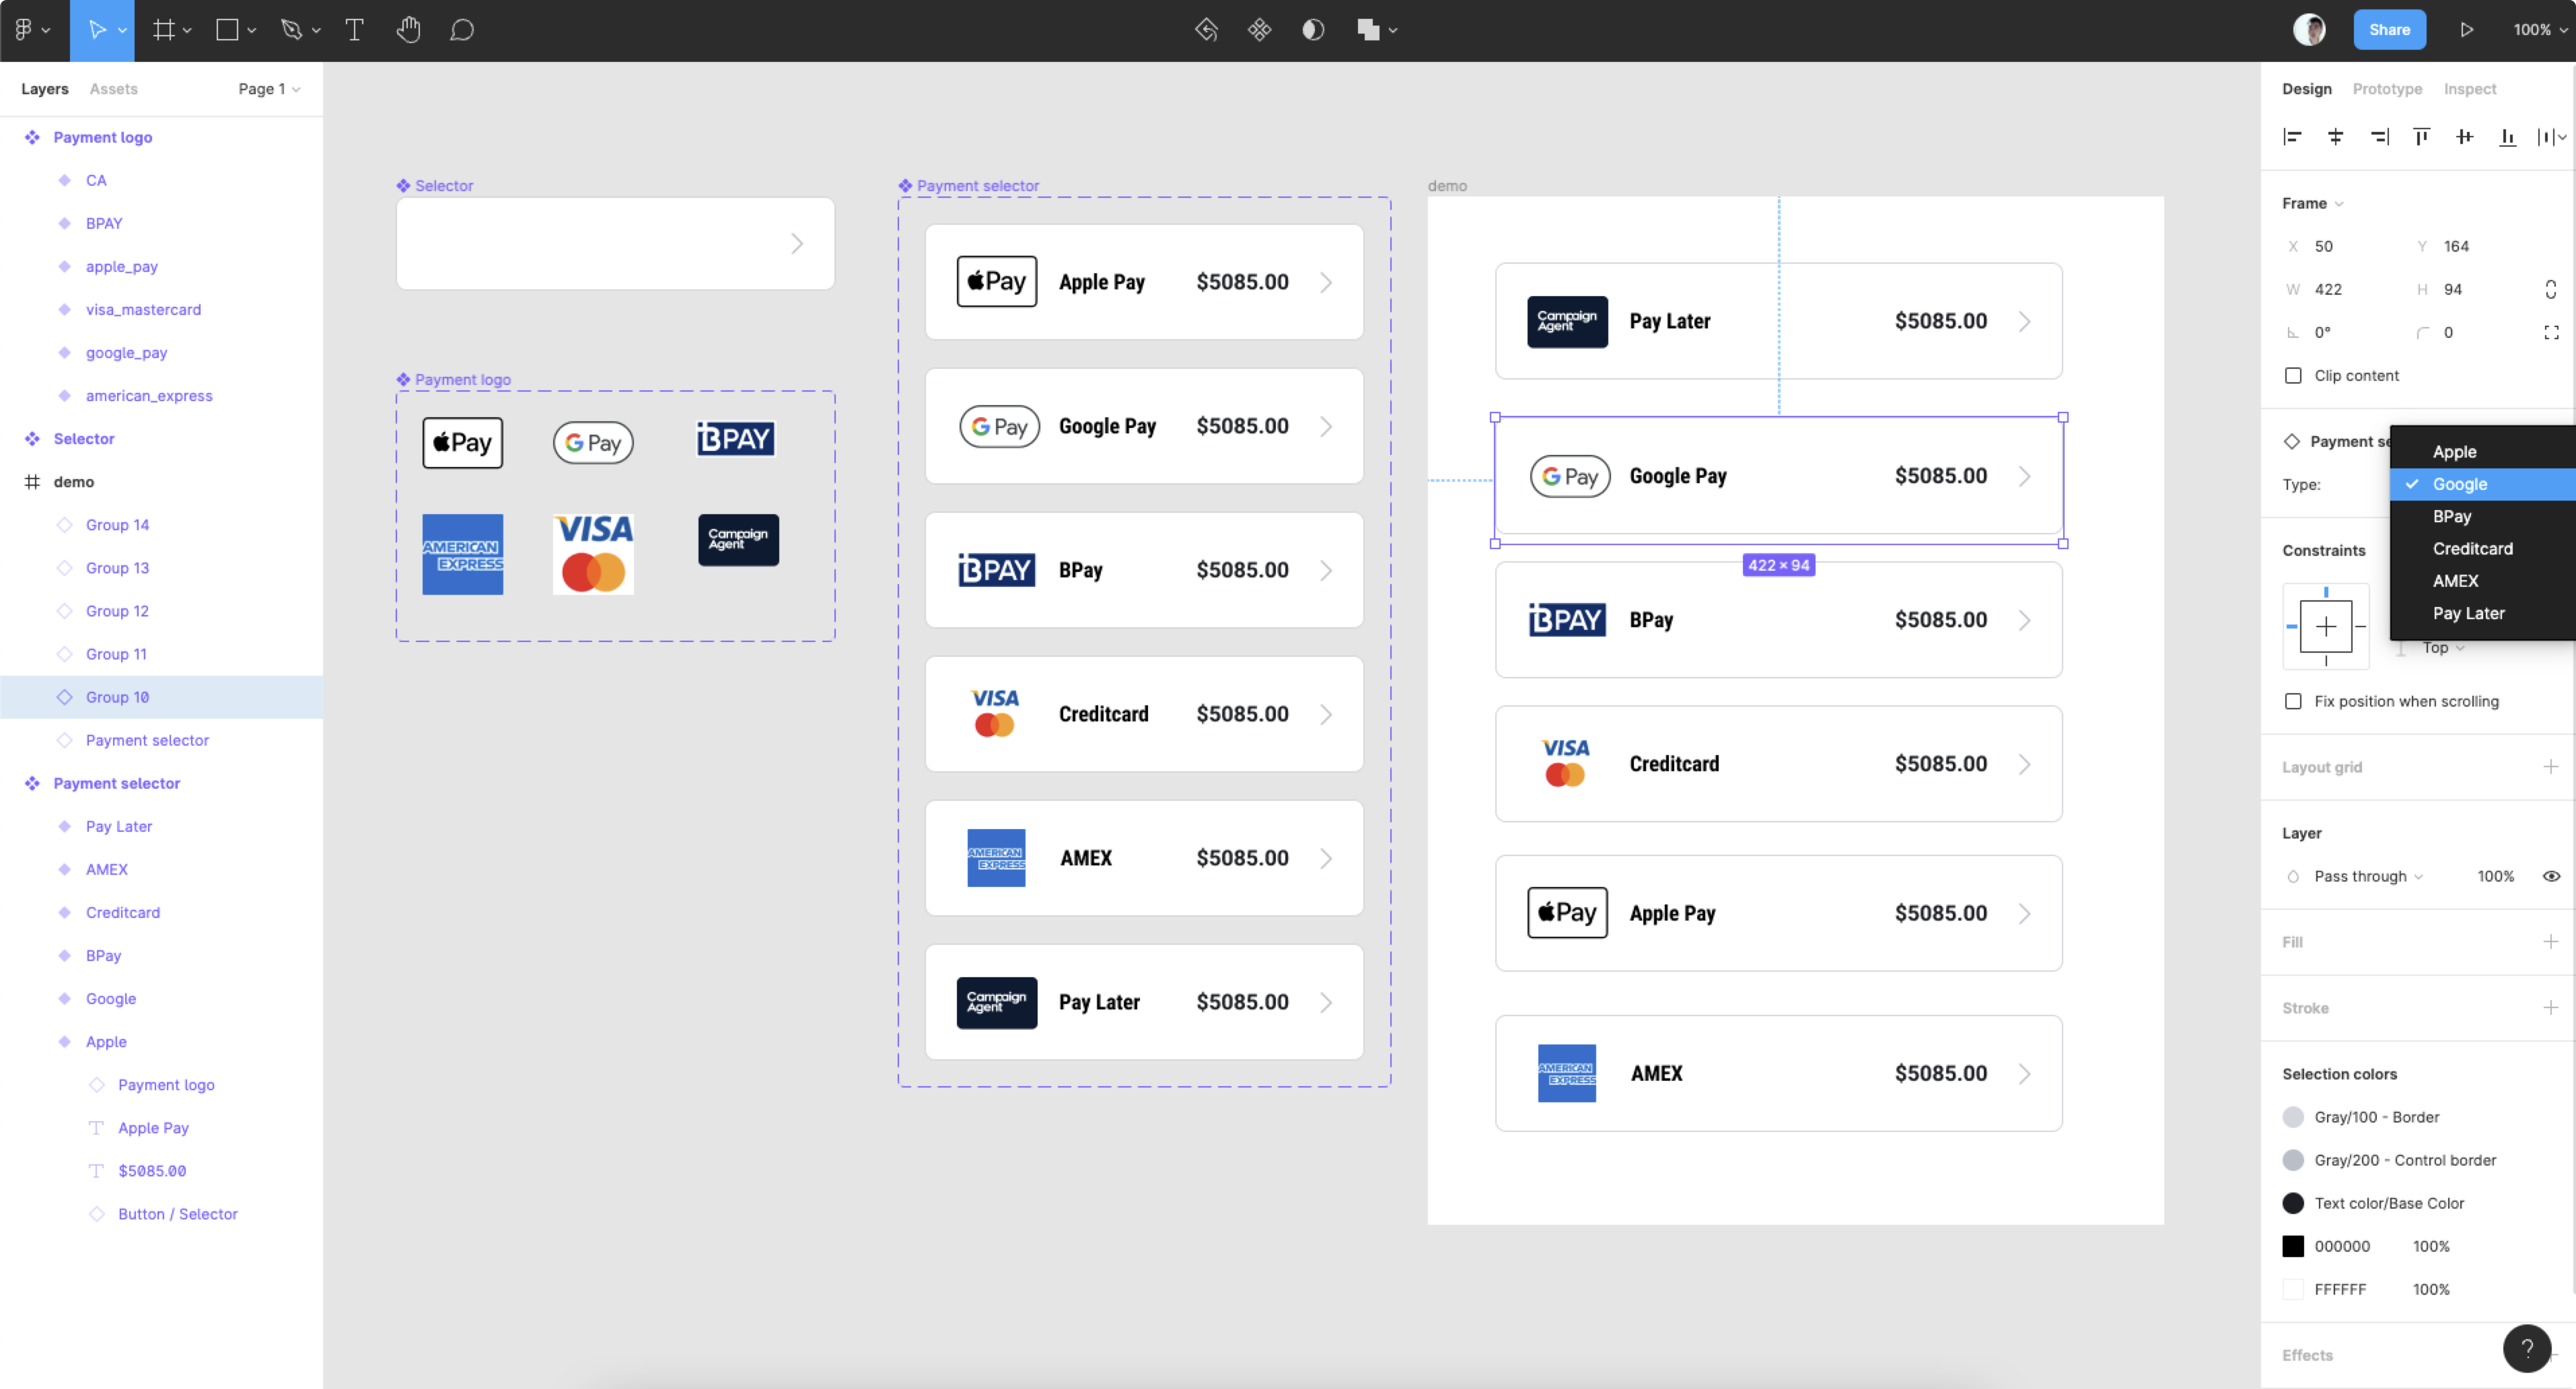Click the layer opacity 100% field
The image size is (2576, 1389).
(x=2495, y=876)
